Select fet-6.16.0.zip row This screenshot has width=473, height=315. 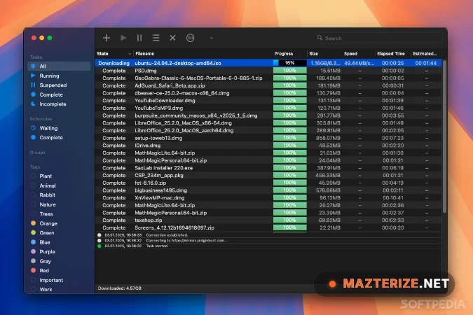(x=268, y=183)
